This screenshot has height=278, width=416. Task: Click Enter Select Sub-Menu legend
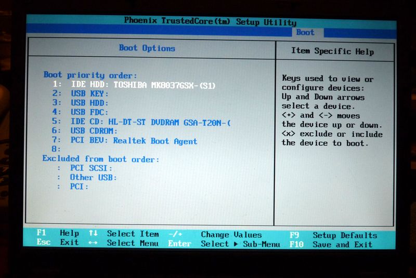point(224,244)
